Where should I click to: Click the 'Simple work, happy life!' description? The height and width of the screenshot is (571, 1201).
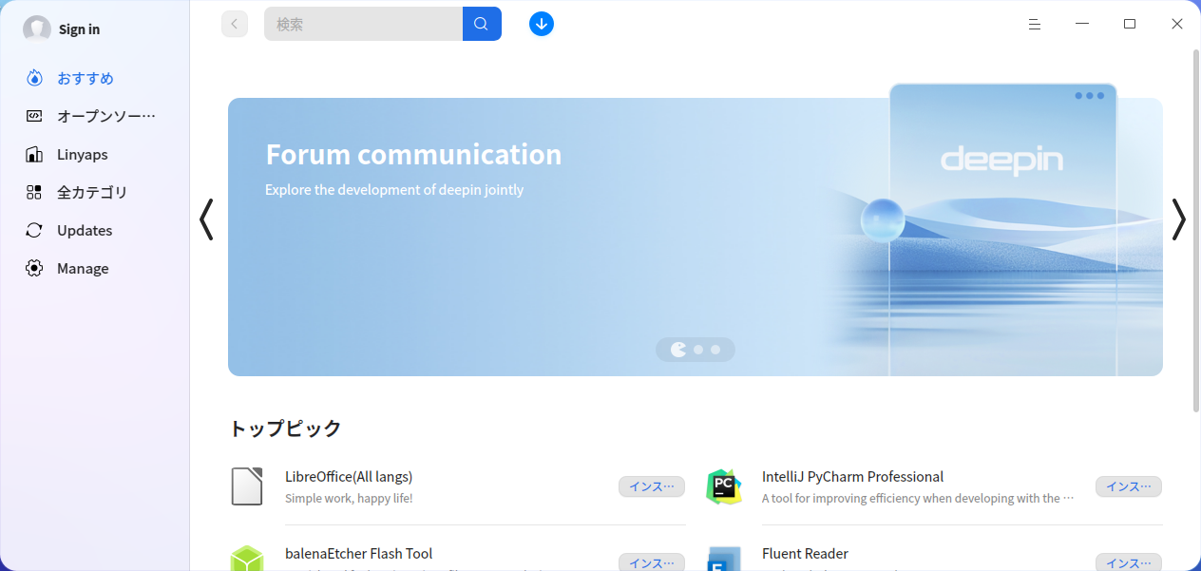pyautogui.click(x=349, y=498)
